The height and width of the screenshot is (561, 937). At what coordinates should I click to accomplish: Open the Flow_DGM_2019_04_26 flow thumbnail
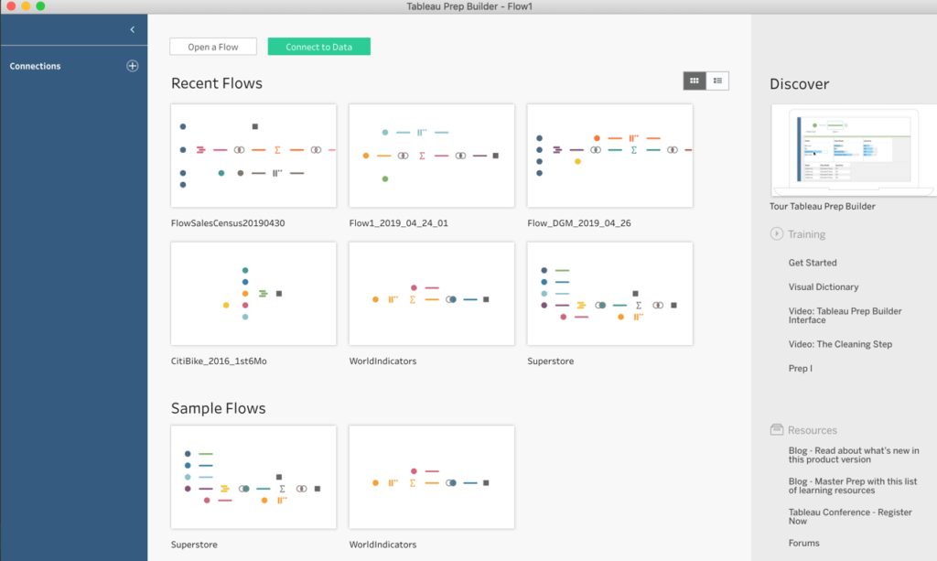tap(610, 156)
